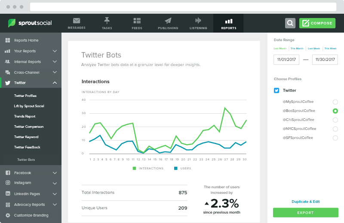The height and width of the screenshot is (223, 344).
Task: Collapse the Twitter sidebar section
Action: pos(55,83)
